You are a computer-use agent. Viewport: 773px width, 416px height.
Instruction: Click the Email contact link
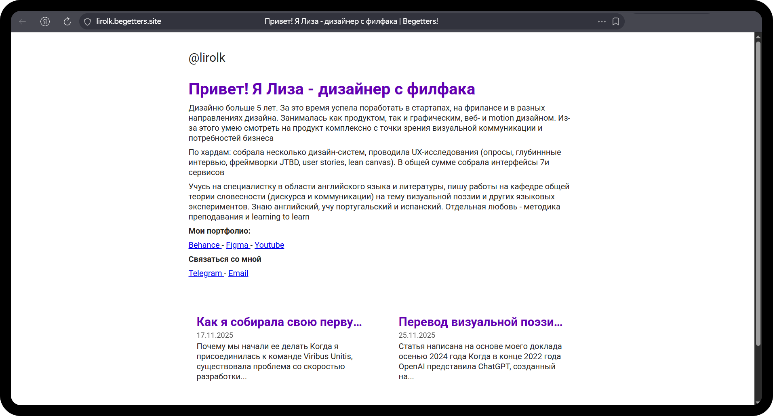(238, 273)
